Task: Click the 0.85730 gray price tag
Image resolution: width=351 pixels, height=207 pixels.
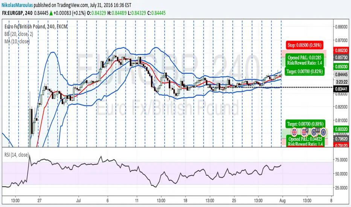Action: point(341,58)
